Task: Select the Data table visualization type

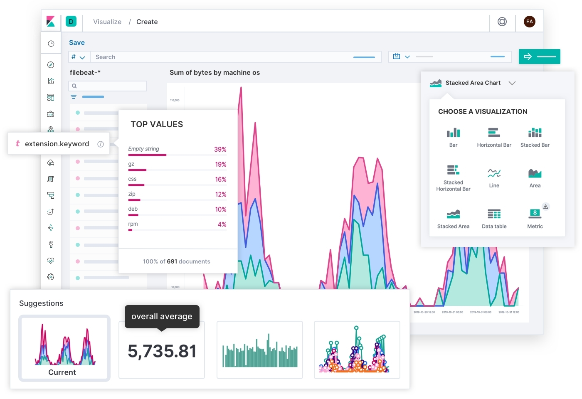Action: point(494,217)
